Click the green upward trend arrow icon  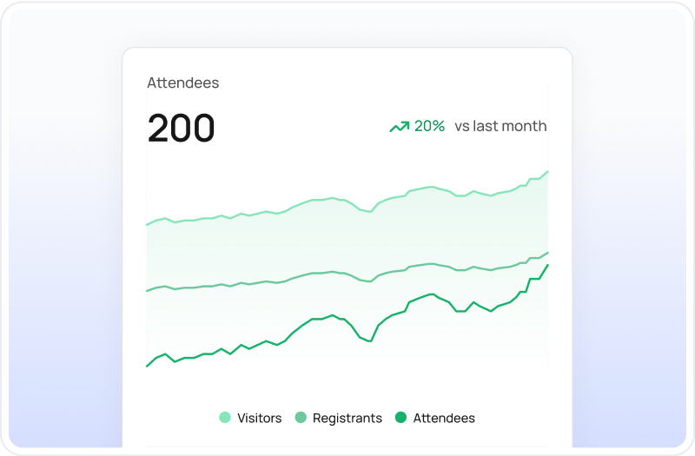[400, 127]
